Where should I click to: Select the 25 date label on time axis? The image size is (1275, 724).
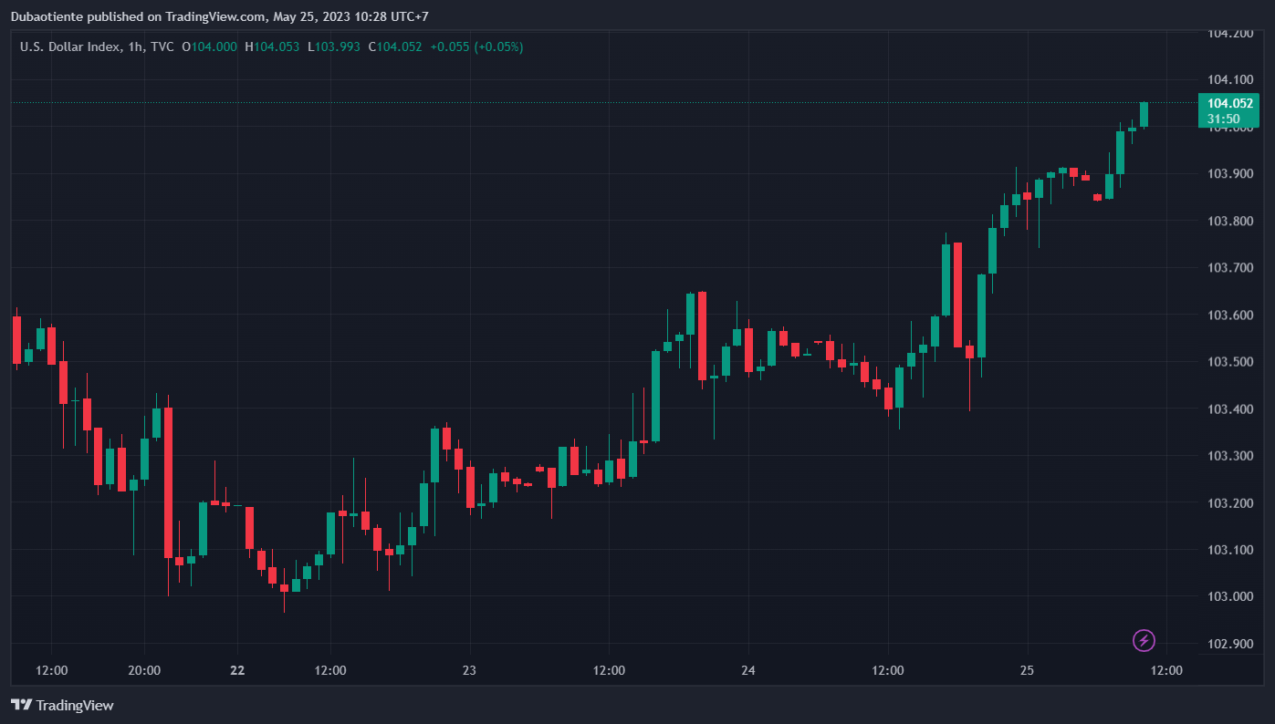[1027, 671]
